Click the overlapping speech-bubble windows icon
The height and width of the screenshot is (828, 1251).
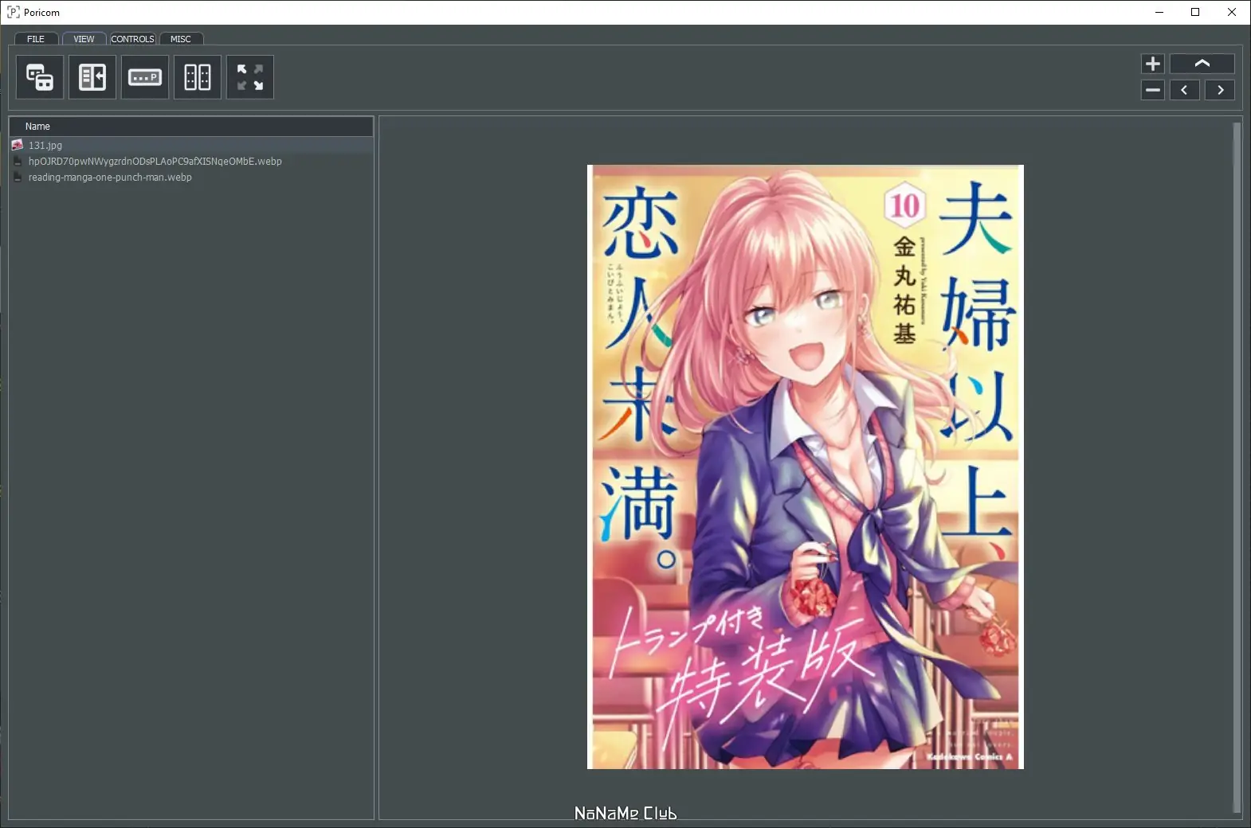pyautogui.click(x=40, y=77)
